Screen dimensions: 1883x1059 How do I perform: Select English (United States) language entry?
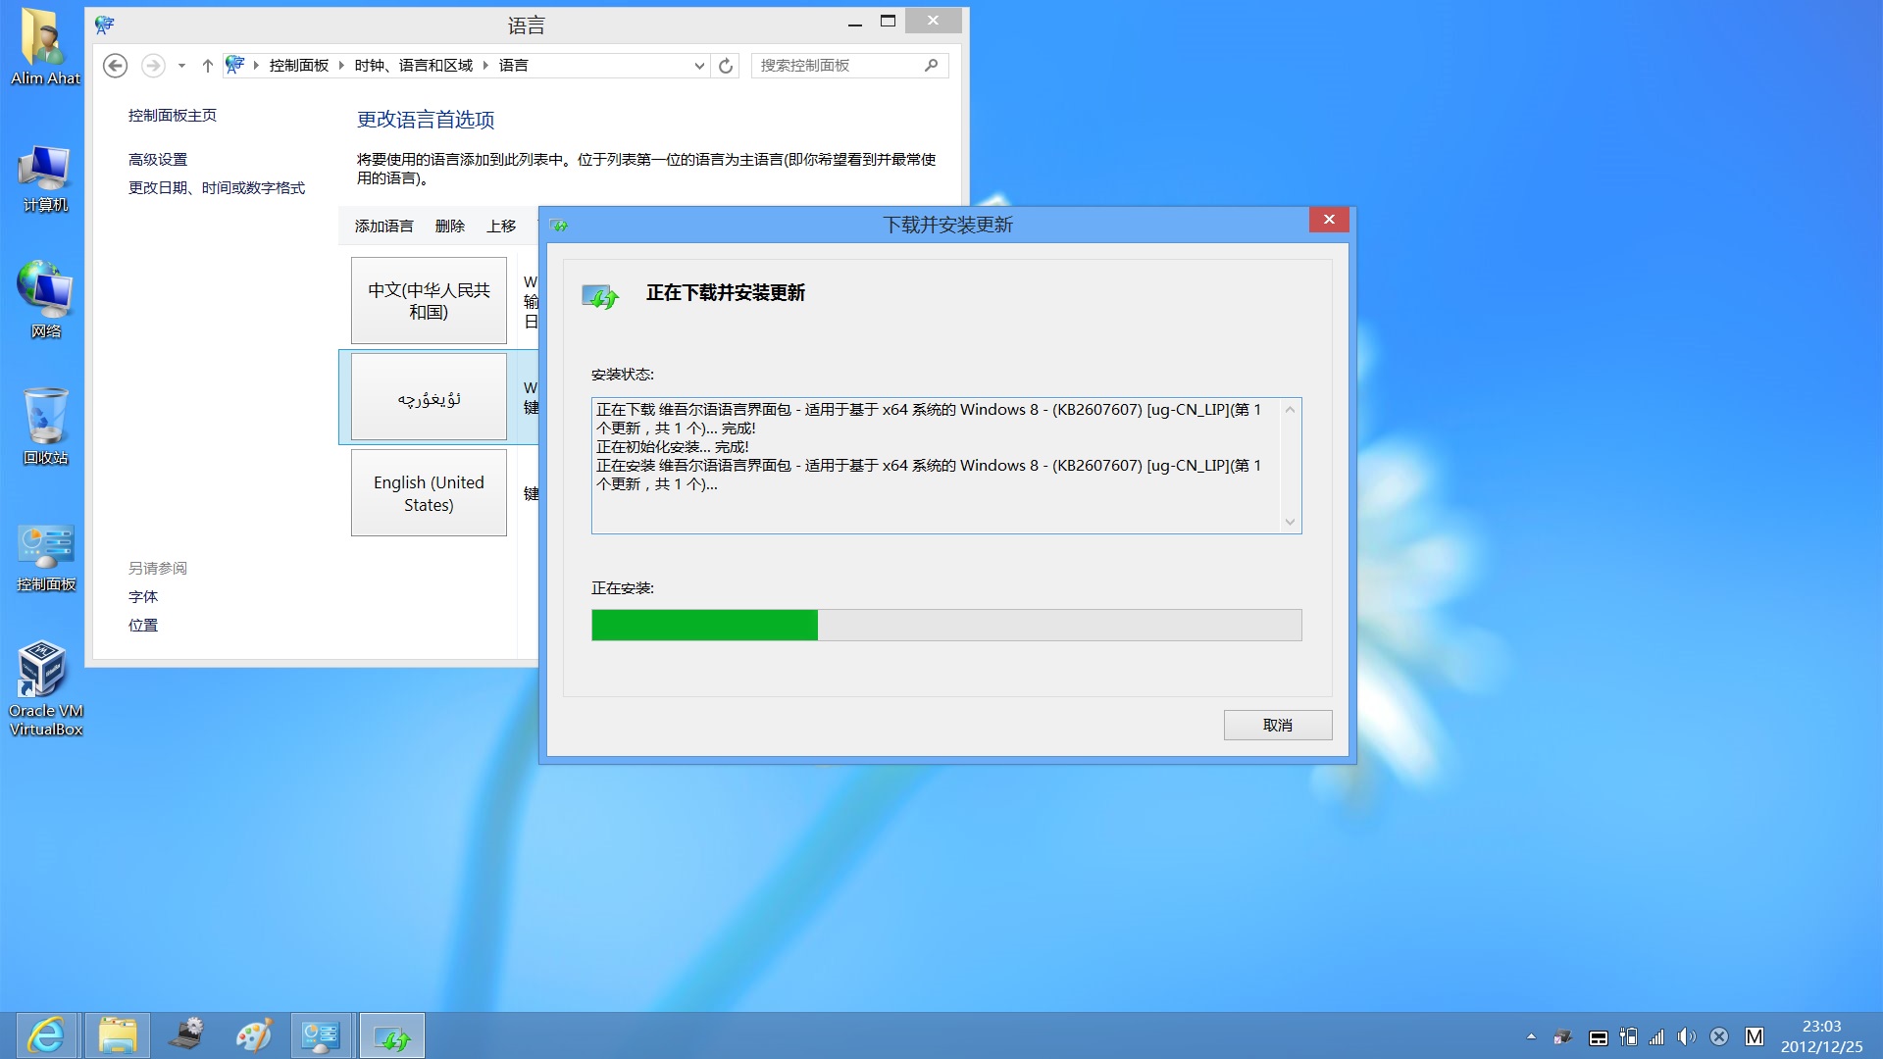(429, 493)
